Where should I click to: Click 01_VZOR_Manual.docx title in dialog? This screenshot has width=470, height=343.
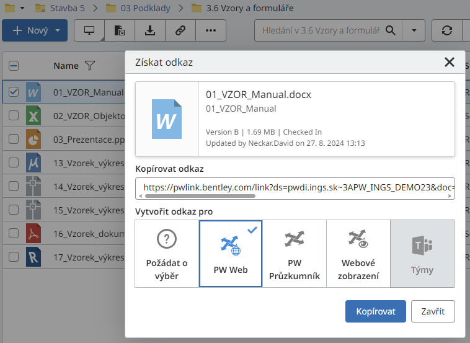259,94
